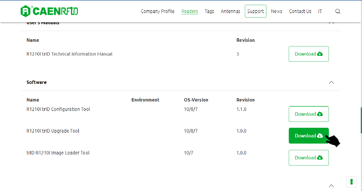Screen dimensions: 362x191
Task: Open the News page link
Action: click(276, 11)
